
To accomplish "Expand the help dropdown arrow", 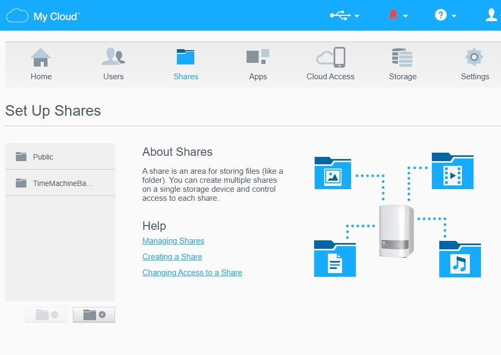I will 453,16.
